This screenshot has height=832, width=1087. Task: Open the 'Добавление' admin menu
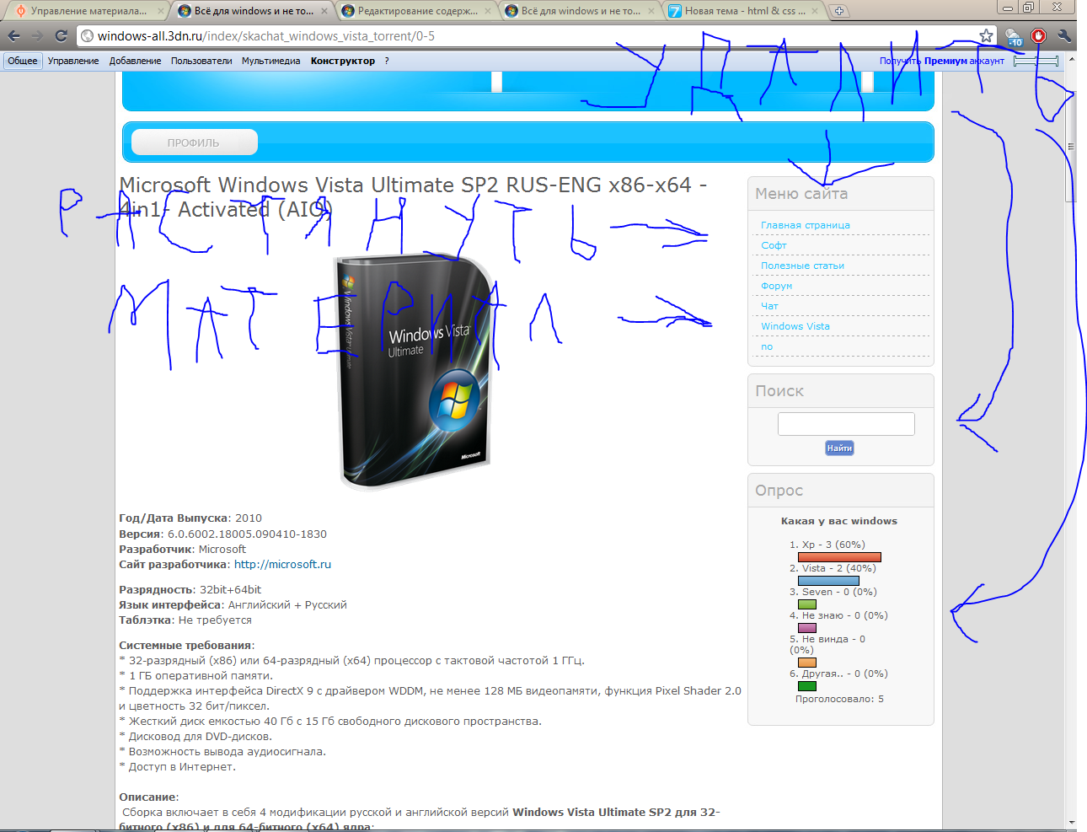click(x=135, y=61)
